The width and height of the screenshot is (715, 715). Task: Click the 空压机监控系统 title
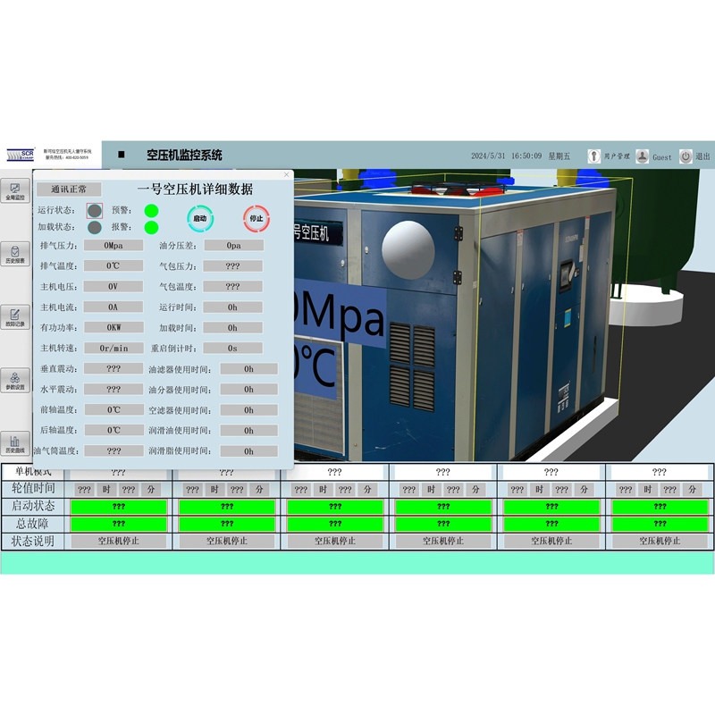[184, 156]
